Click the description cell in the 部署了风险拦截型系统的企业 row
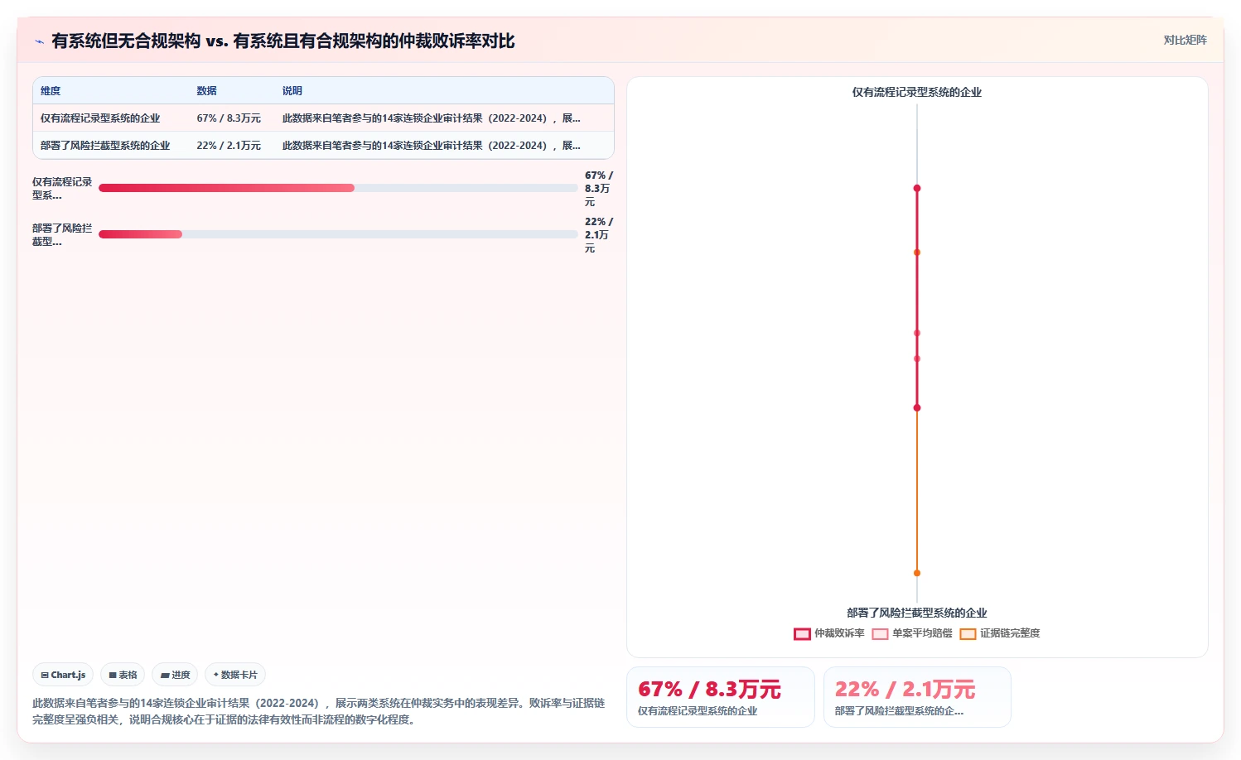This screenshot has width=1241, height=760. (432, 146)
